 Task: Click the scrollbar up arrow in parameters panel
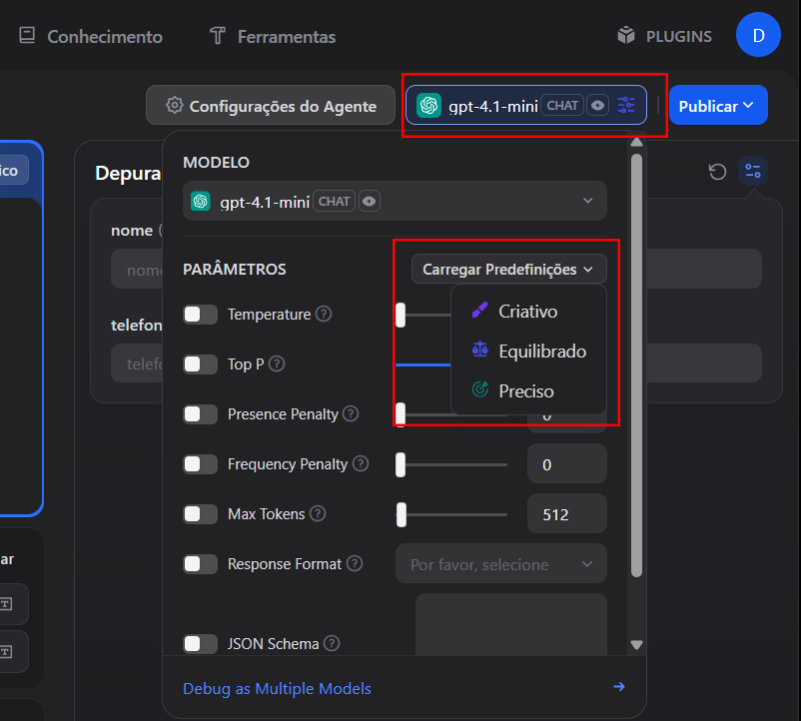point(636,143)
